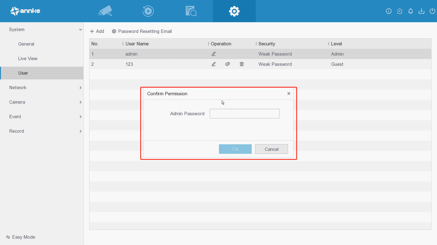Delete user 123 with trash icon

pyautogui.click(x=242, y=64)
